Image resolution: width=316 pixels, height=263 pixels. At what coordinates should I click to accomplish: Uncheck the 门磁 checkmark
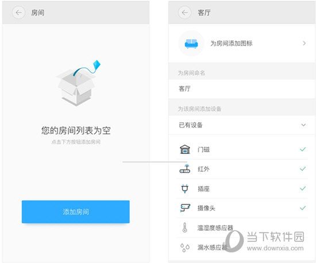click(x=303, y=149)
